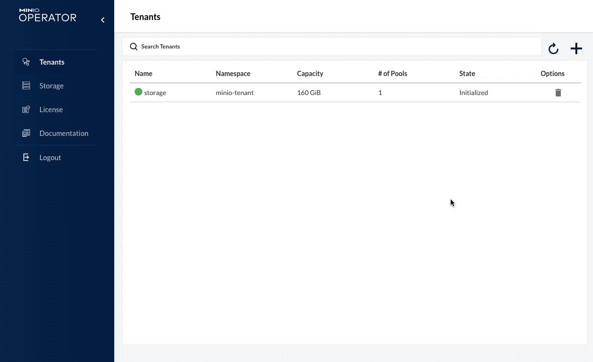Click the Logout link text

[x=50, y=157]
